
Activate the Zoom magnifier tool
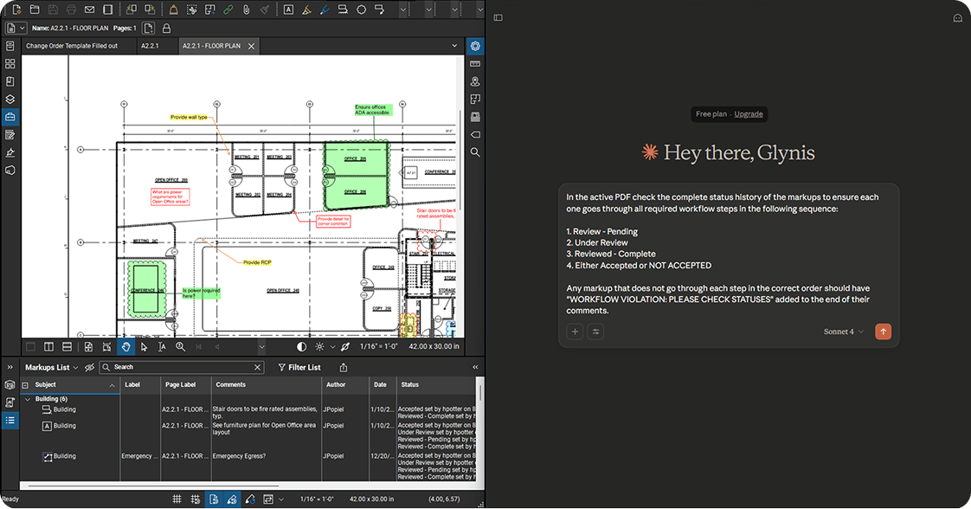coord(180,347)
